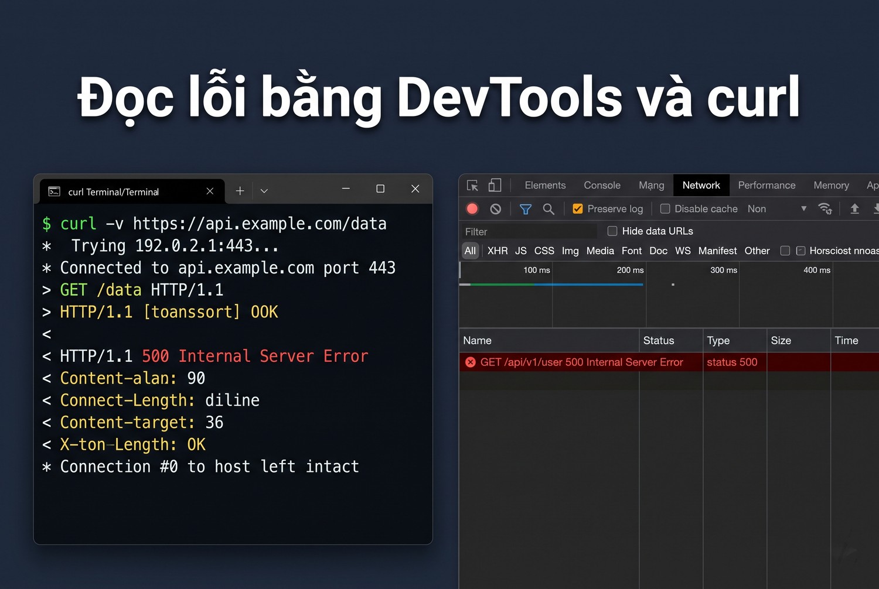Maximize the terminal window

380,189
